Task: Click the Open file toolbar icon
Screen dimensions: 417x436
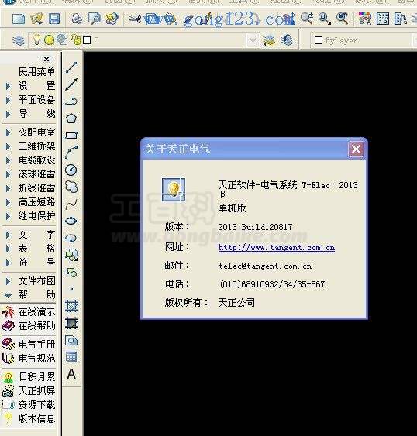Action: click(x=36, y=19)
